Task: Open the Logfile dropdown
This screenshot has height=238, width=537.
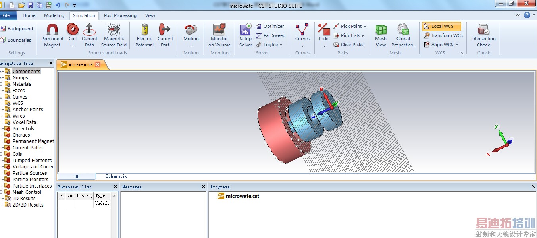Action: 281,45
